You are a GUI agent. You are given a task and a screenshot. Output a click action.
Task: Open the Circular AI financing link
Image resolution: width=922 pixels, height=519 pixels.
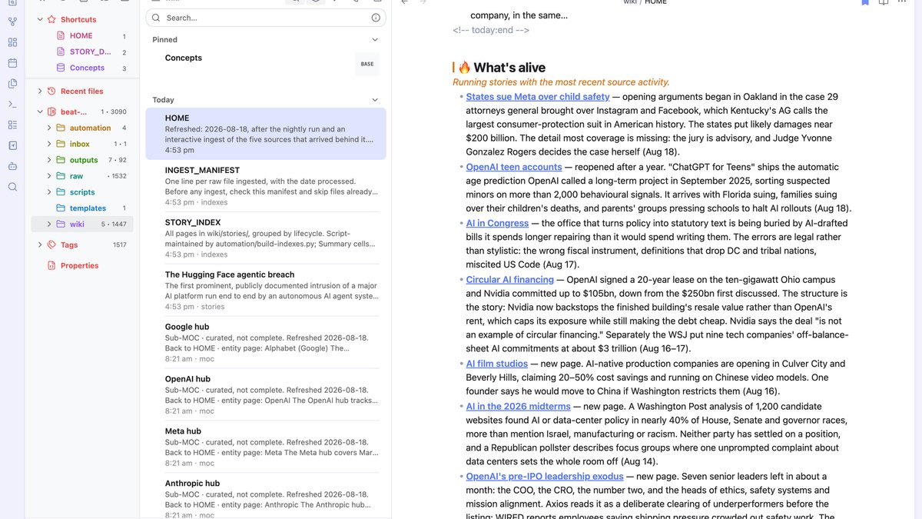tap(510, 280)
